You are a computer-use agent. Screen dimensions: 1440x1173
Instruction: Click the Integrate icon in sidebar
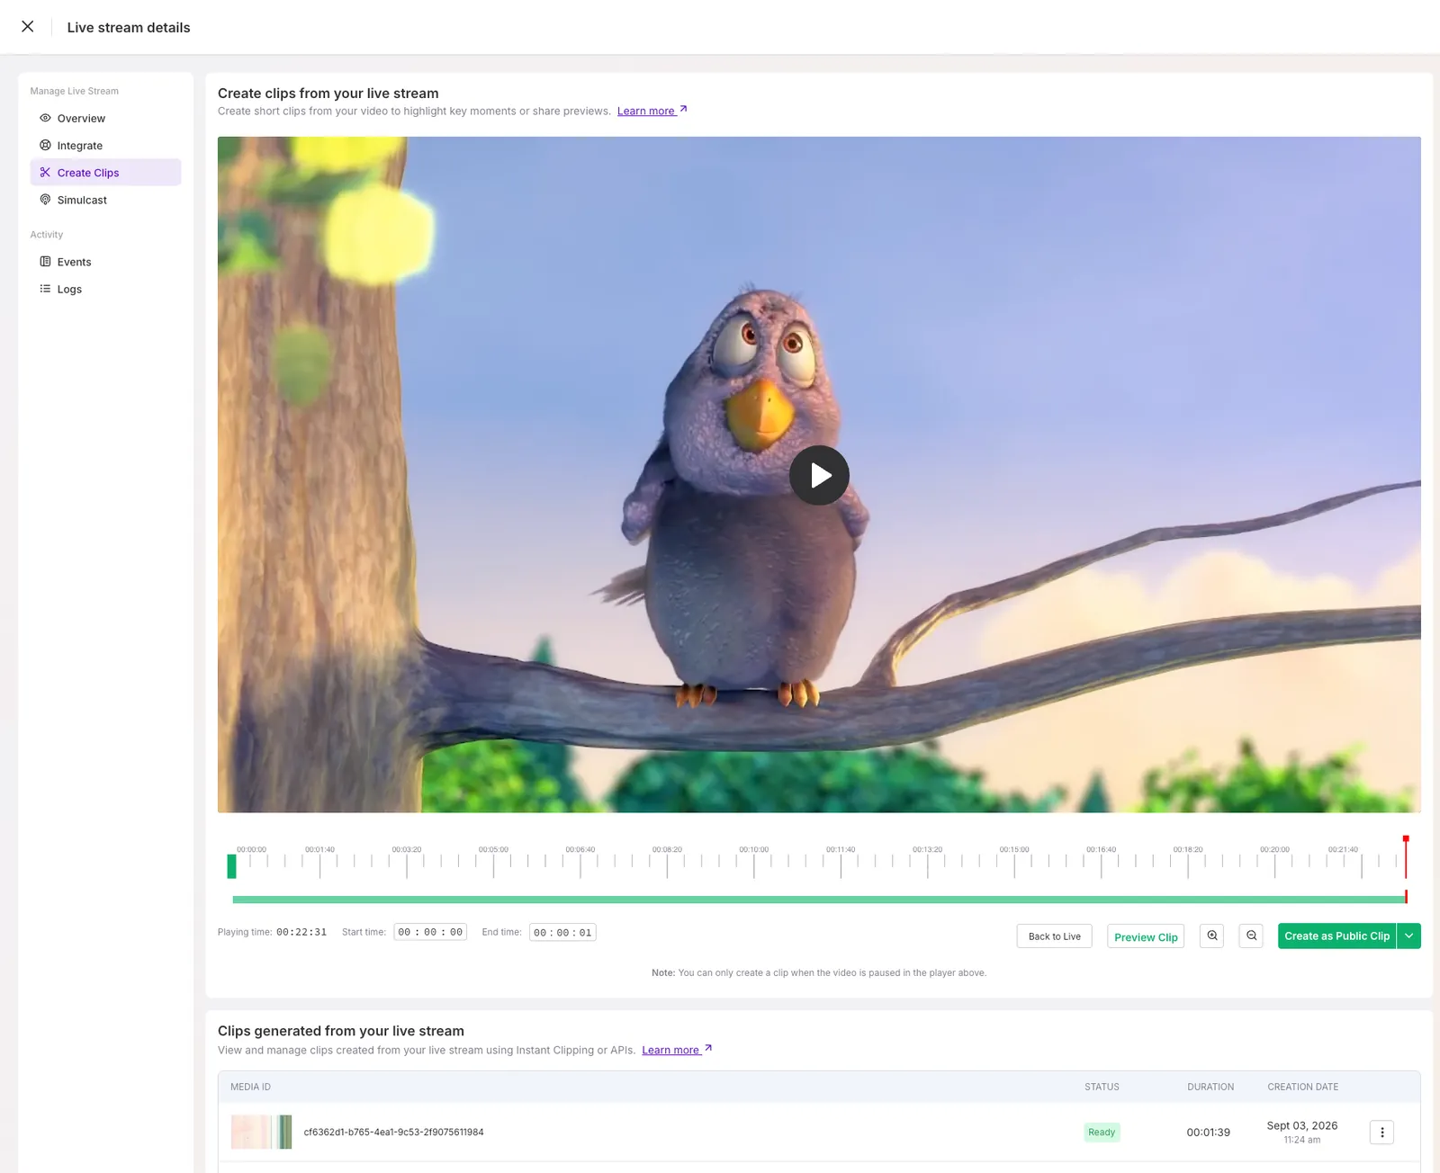45,145
